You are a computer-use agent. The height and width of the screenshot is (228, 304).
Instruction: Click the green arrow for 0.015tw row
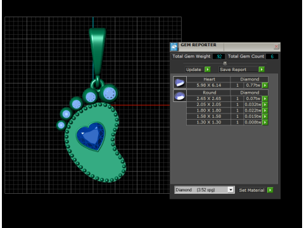[x=265, y=117]
